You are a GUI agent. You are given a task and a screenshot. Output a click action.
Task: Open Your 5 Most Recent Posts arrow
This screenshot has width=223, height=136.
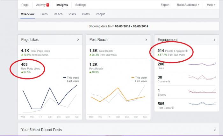(x=215, y=130)
